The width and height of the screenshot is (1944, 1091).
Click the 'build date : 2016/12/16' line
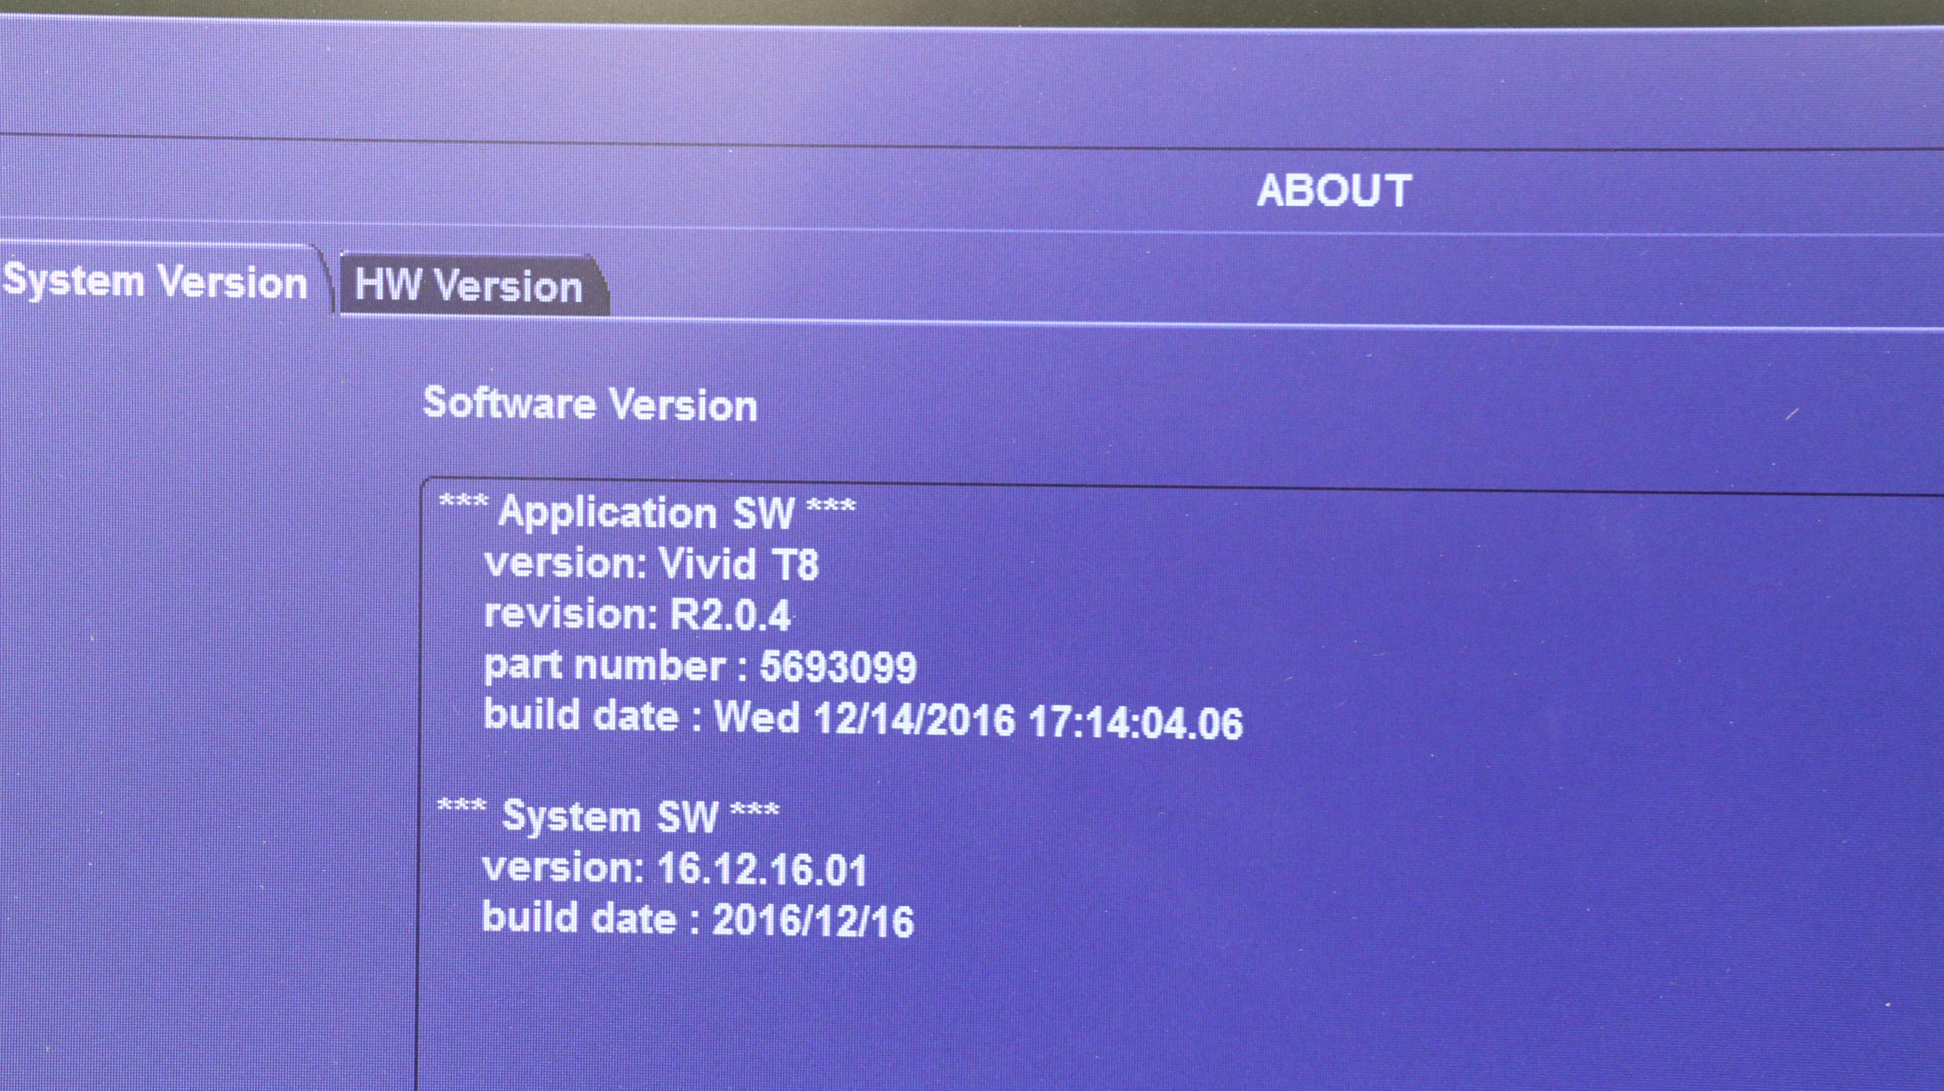coord(698,920)
